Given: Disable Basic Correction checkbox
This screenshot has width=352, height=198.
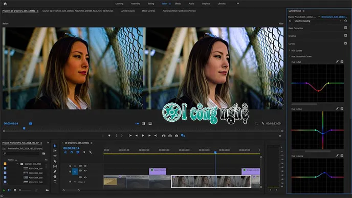Looking at the screenshot, I should pyautogui.click(x=345, y=28).
